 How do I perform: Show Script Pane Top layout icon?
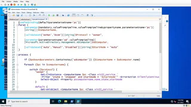pyautogui.click(x=74, y=15)
